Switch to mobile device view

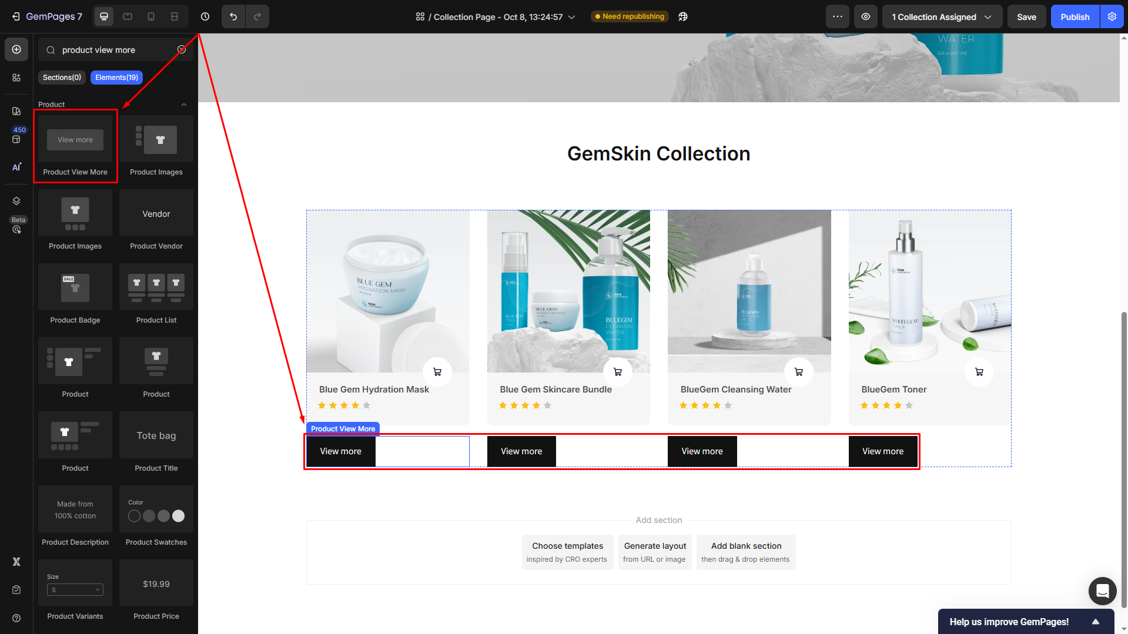click(151, 16)
